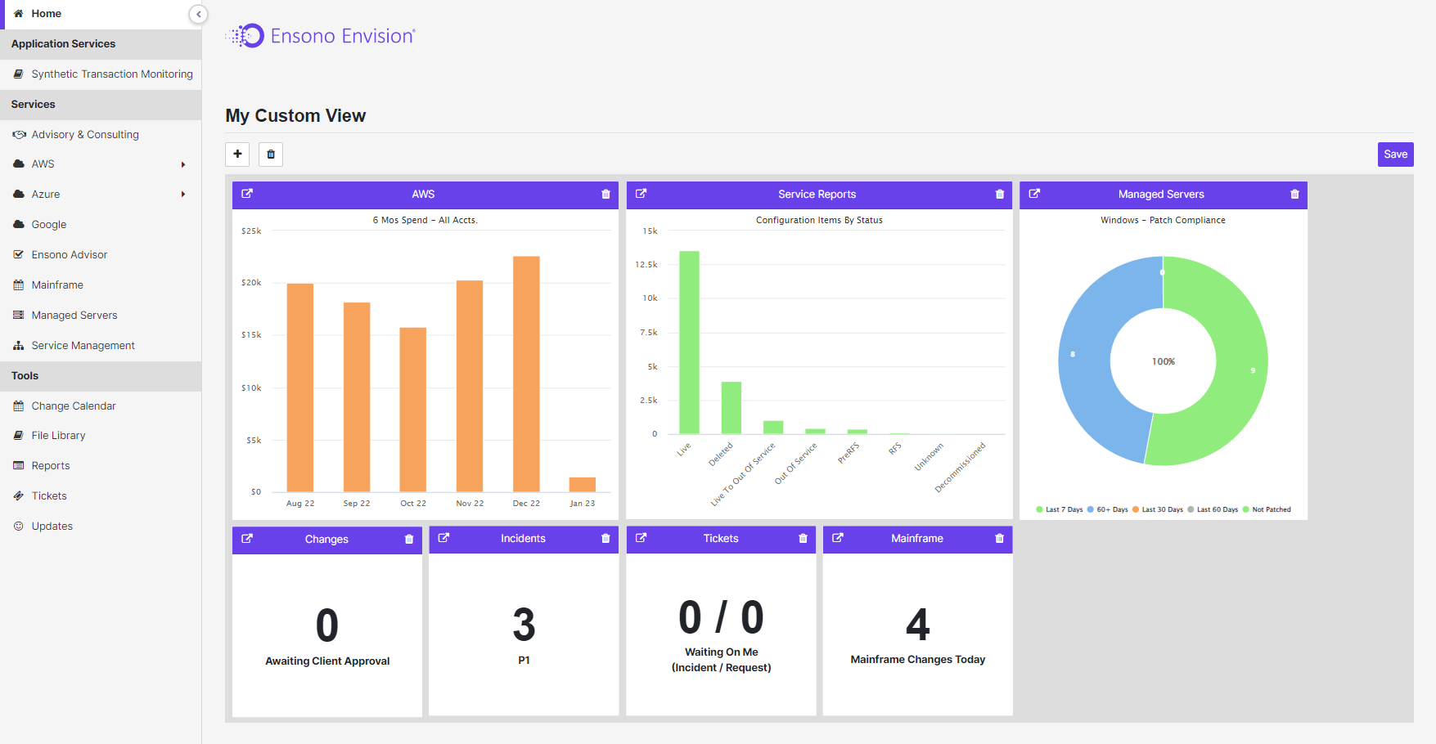Open the Tickets tool
Screen dimensions: 1436x744
coord(50,495)
